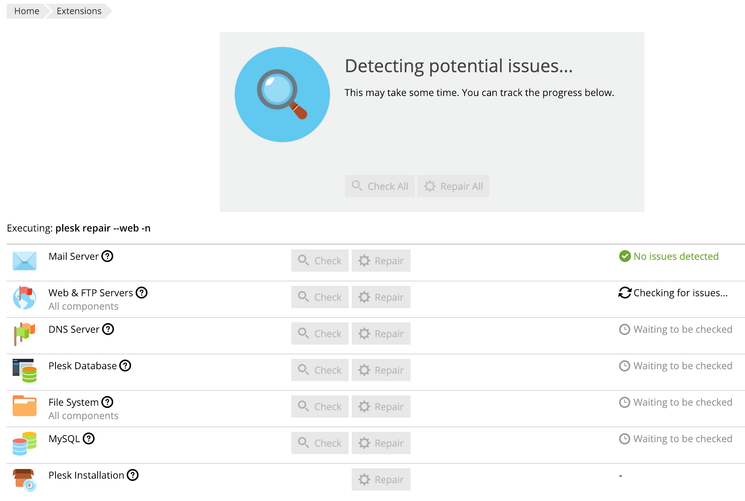Click the 'plesk repair --web -n' command text

coord(103,228)
